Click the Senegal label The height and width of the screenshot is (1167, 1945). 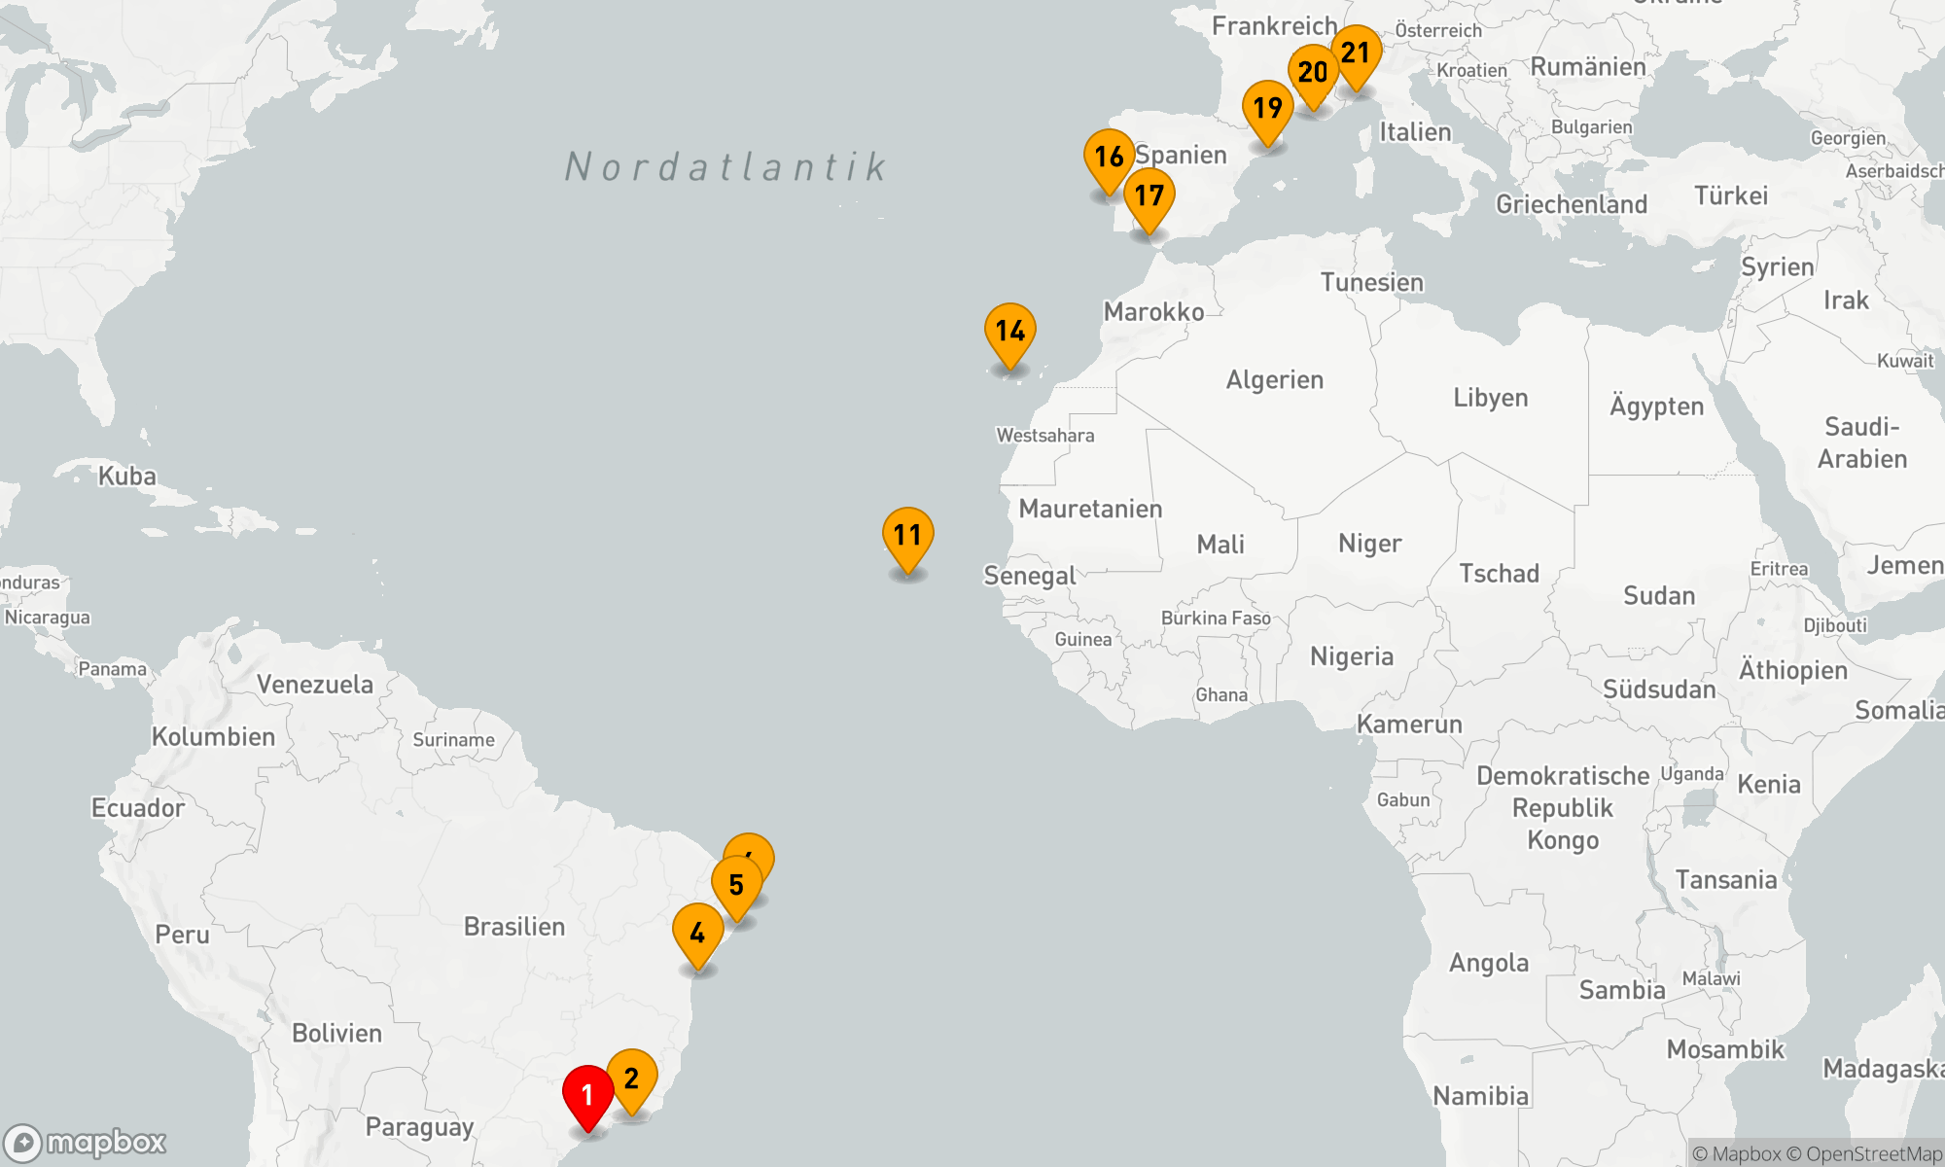click(1030, 576)
